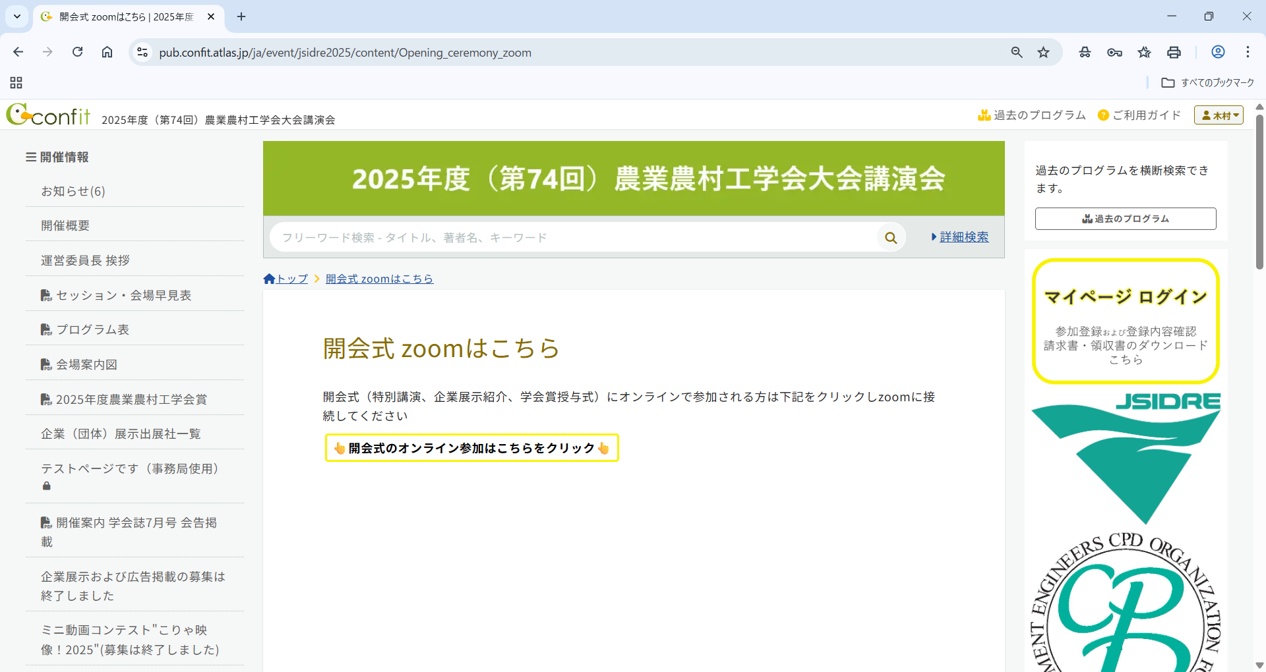Open the 木村 user dropdown
Screen dimensions: 1266x672
click(x=1219, y=115)
